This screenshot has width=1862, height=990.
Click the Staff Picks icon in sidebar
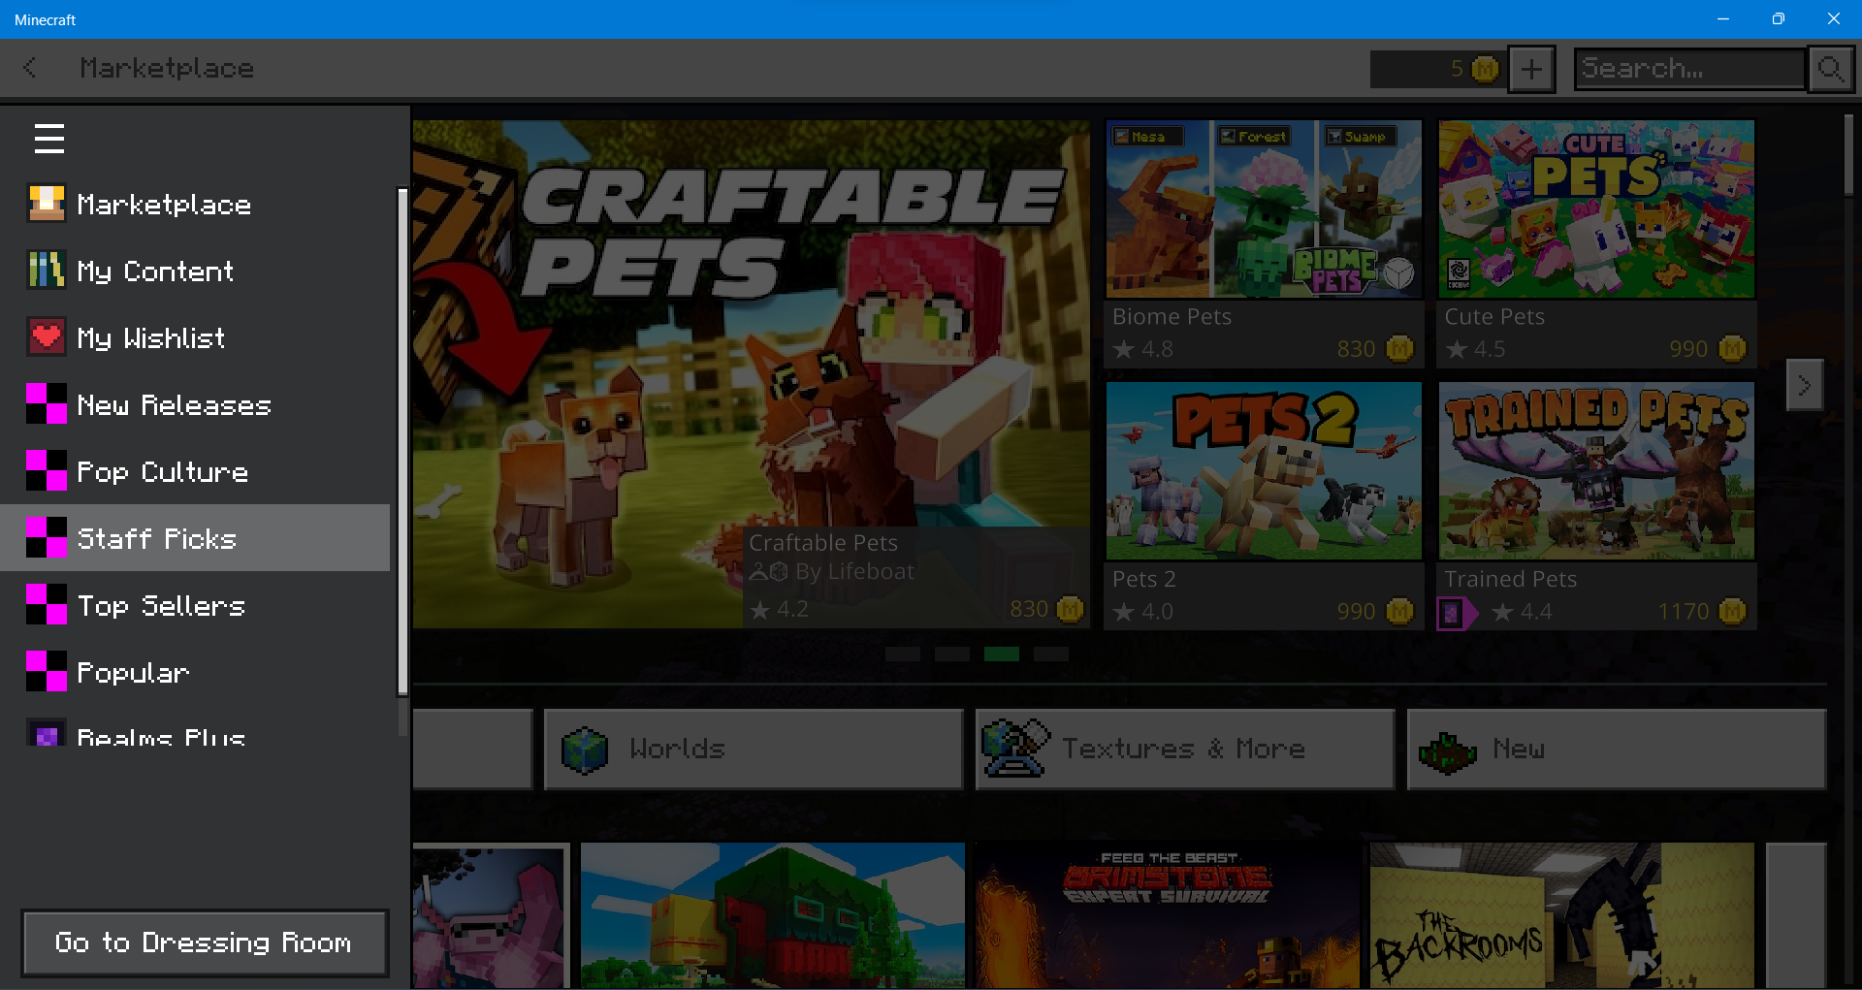[x=47, y=538]
